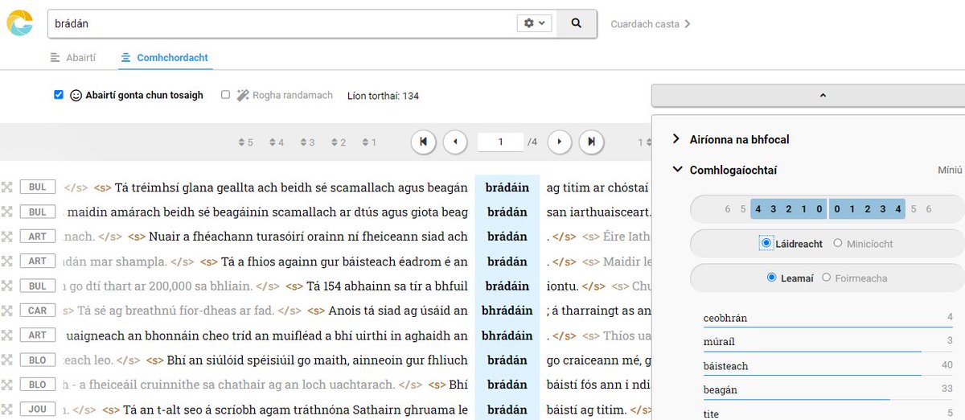Click the 'Míniú' explanation link
This screenshot has height=420, width=965.
950,171
